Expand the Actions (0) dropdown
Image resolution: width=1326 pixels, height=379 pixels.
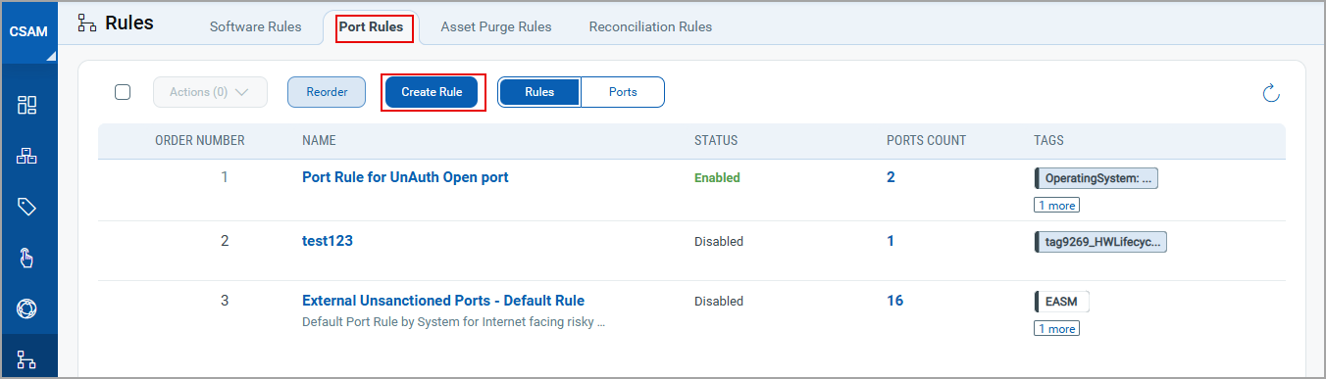tap(210, 92)
